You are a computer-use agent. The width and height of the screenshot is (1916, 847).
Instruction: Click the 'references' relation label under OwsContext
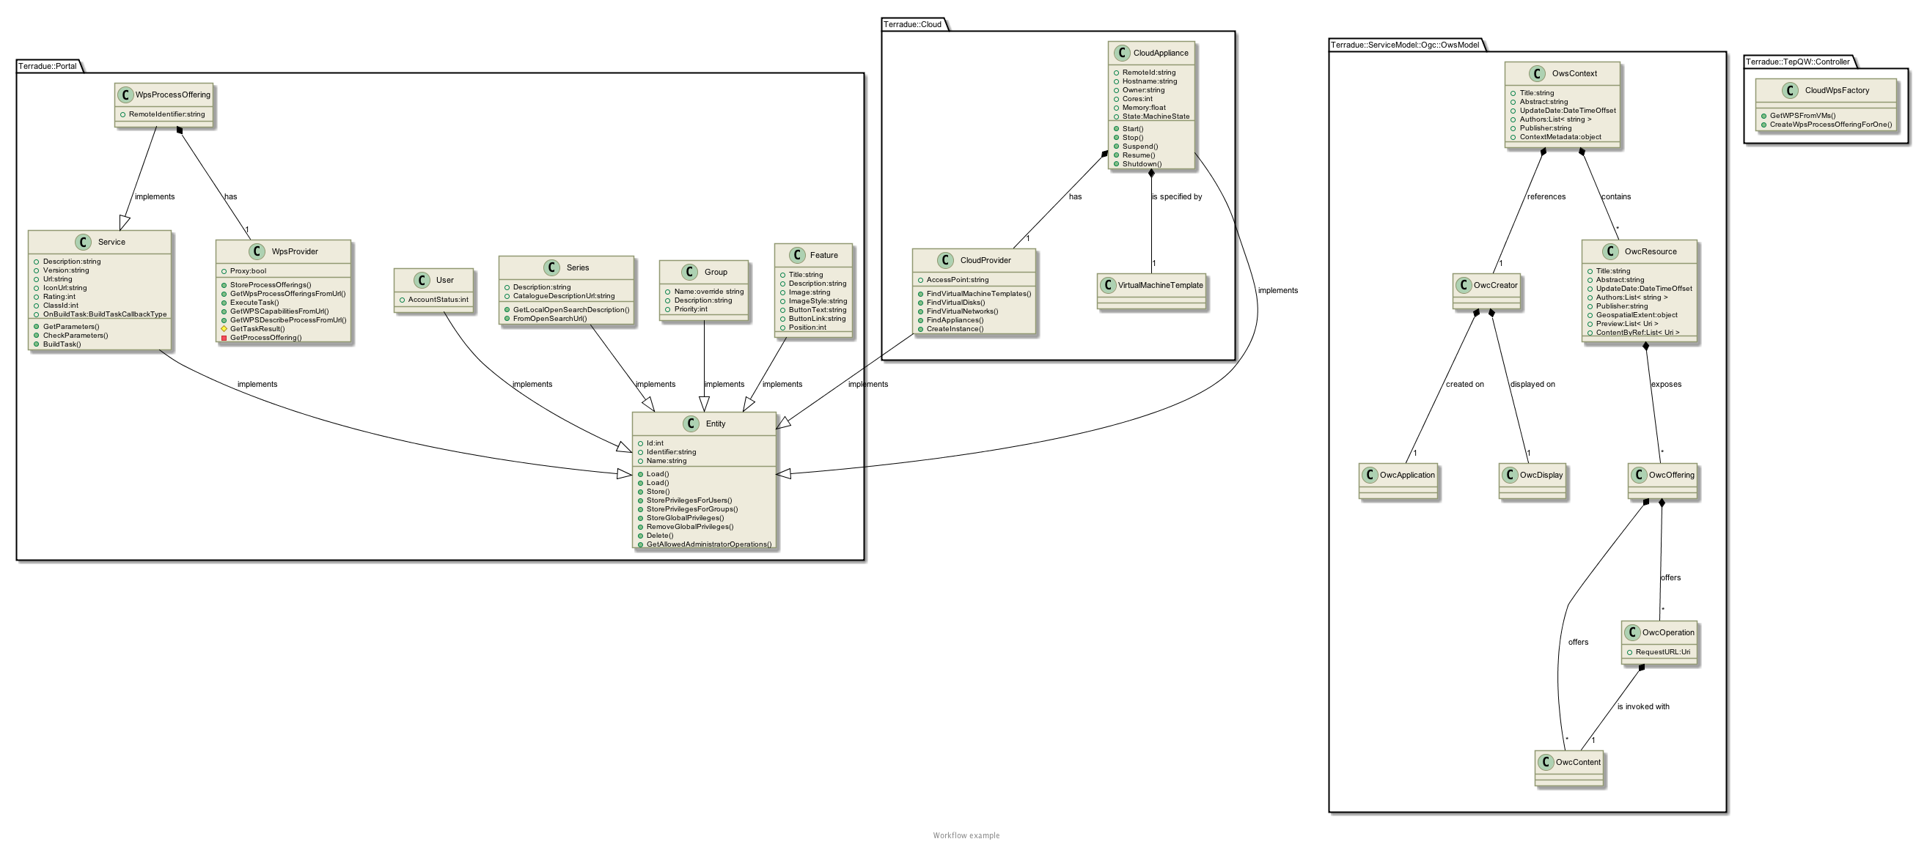click(1546, 197)
